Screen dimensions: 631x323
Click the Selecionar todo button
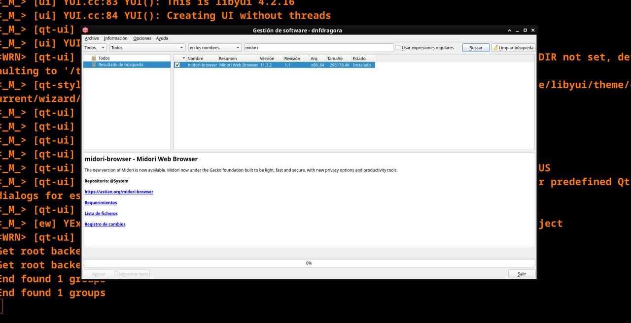[133, 274]
